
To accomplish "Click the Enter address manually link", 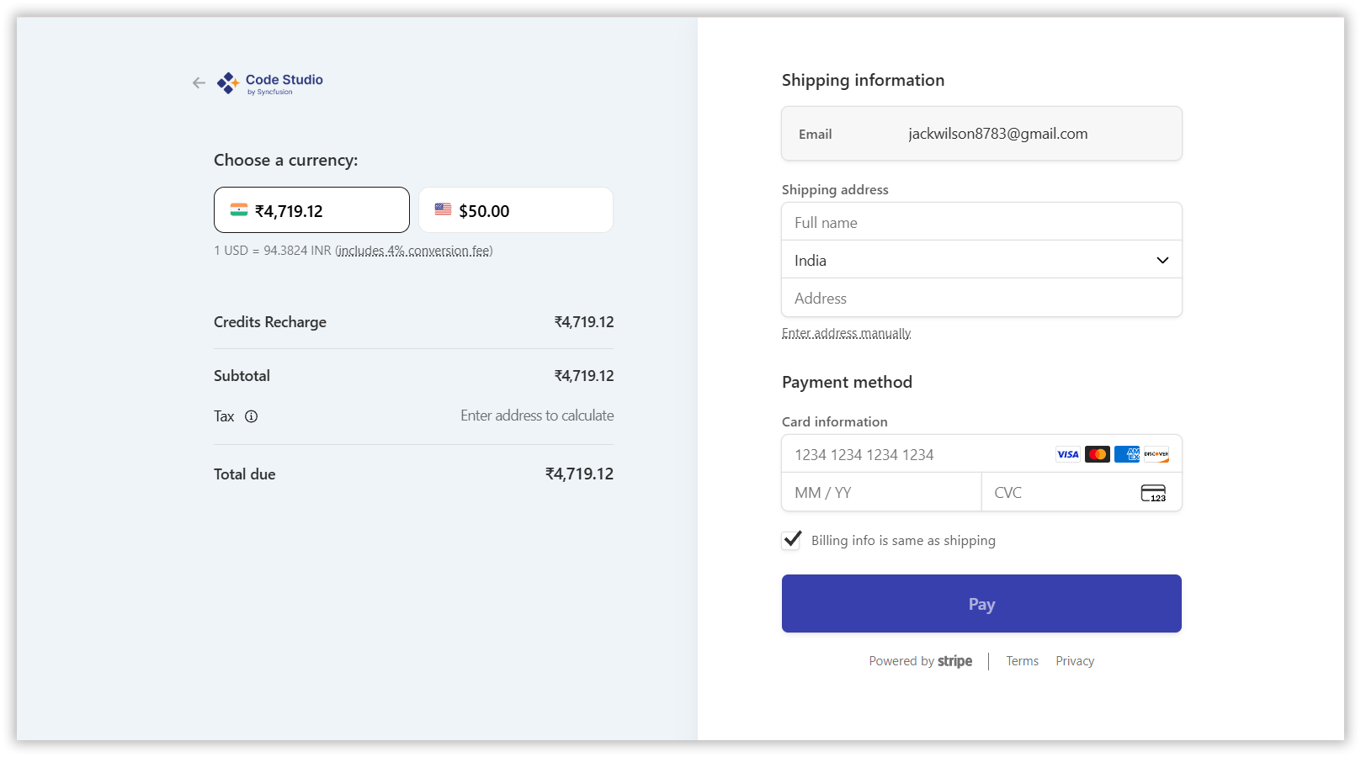I will [x=846, y=334].
